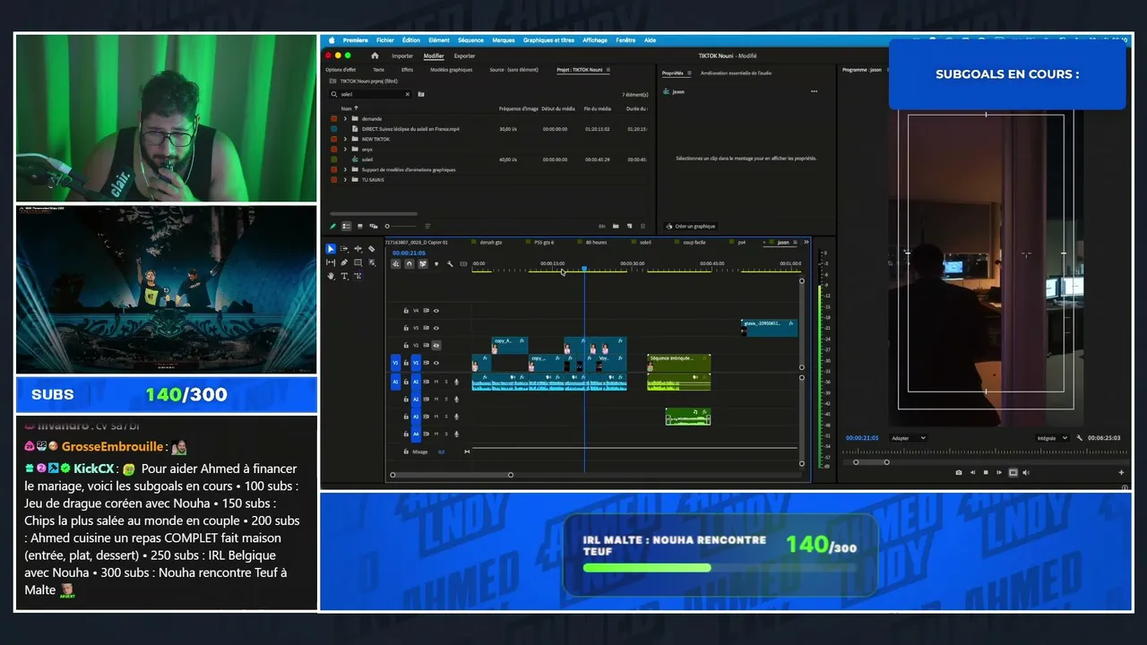The width and height of the screenshot is (1147, 645).
Task: Click the timeline horizontal zoom scrollbar
Action: [452, 475]
